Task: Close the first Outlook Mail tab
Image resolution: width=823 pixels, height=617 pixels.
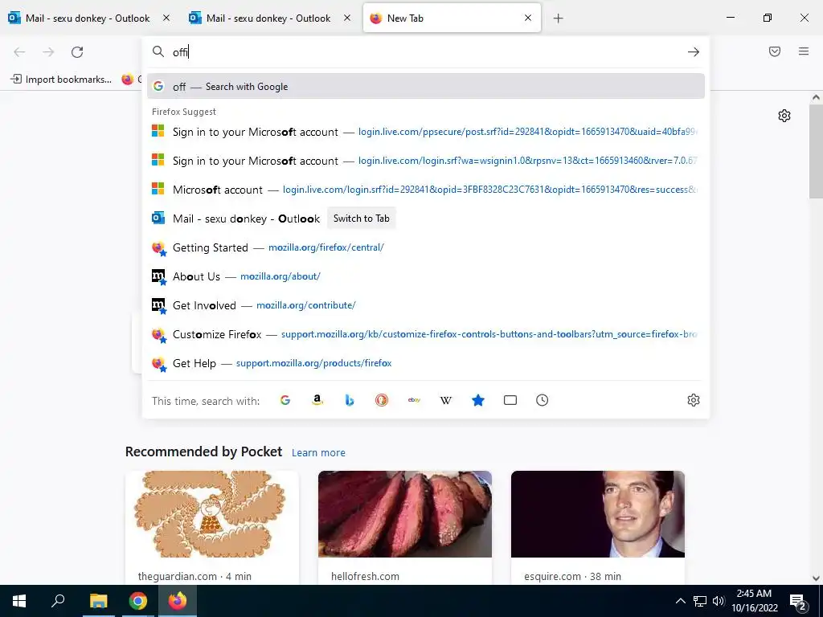Action: click(x=166, y=18)
